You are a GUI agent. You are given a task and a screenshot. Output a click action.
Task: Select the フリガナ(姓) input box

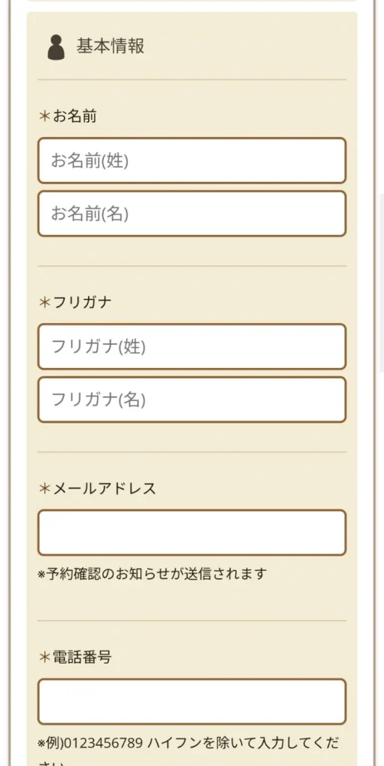tap(192, 346)
